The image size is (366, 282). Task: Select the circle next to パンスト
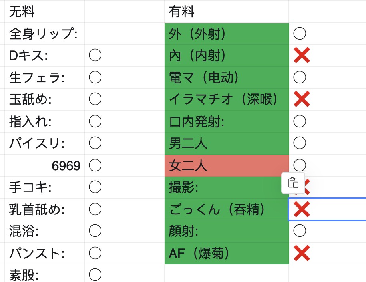tap(95, 253)
